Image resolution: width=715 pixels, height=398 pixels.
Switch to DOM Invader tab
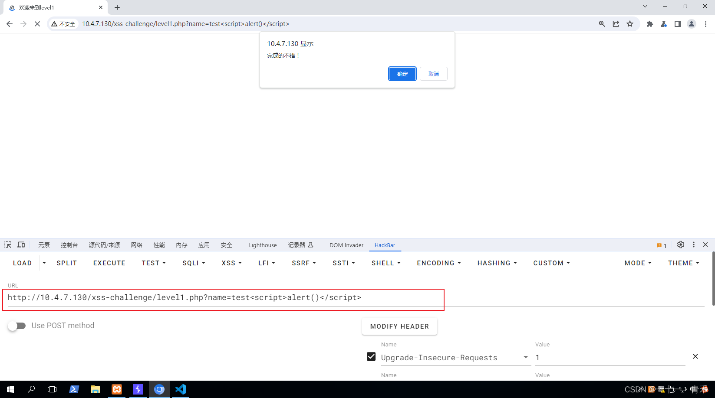[346, 245]
